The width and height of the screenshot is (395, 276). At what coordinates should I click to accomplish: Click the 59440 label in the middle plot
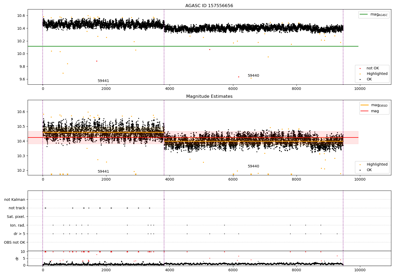point(253,166)
